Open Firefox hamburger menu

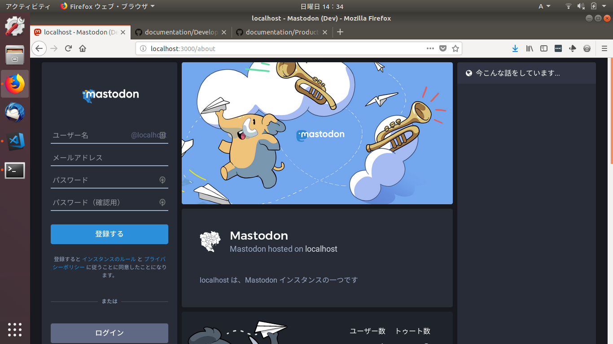click(x=604, y=48)
